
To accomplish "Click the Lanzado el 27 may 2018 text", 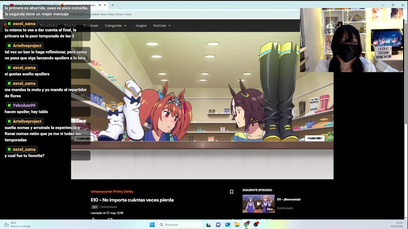I will pyautogui.click(x=107, y=213).
